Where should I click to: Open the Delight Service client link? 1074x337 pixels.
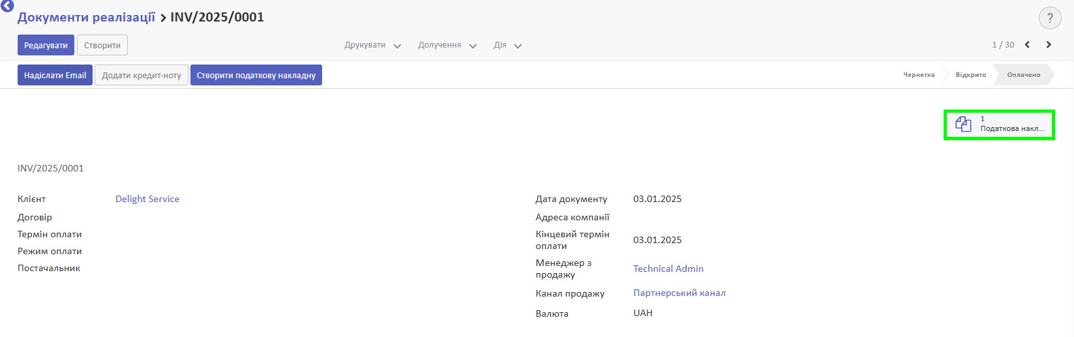[147, 199]
